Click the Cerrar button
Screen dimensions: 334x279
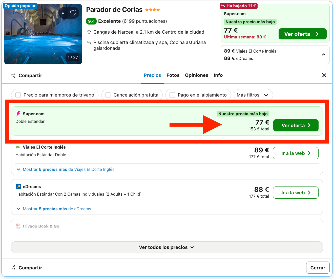pyautogui.click(x=318, y=268)
